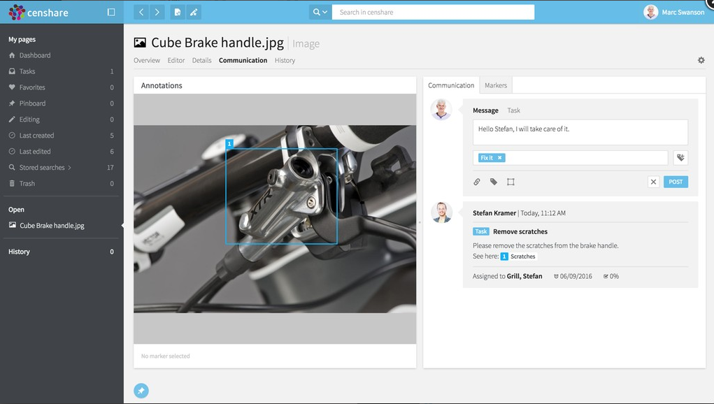
Task: Click the pin button below annotations
Action: [141, 391]
